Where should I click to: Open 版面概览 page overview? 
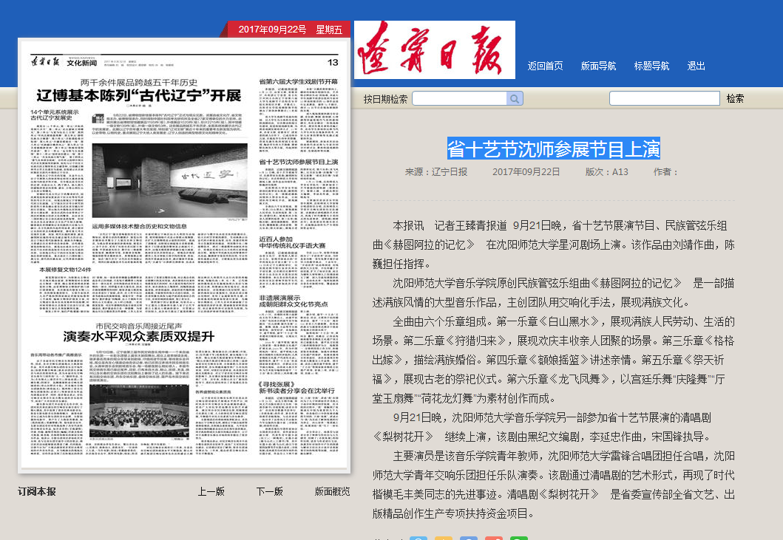click(332, 491)
